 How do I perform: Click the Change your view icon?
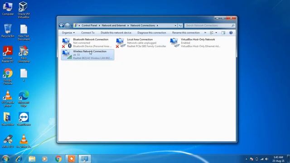click(x=212, y=33)
